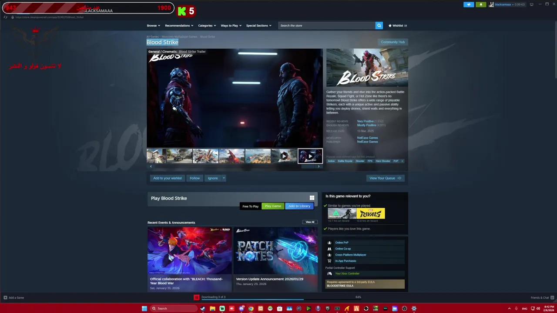Open the green notifications bell
This screenshot has width=557, height=313.
(x=481, y=4)
